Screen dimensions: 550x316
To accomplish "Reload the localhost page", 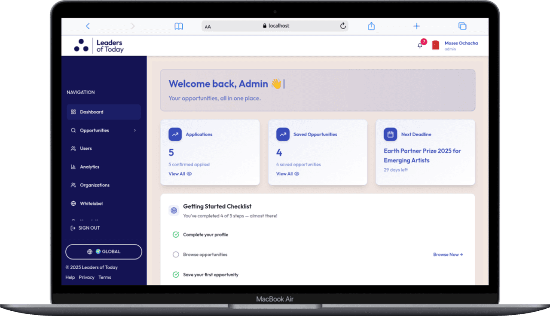I will coord(343,26).
